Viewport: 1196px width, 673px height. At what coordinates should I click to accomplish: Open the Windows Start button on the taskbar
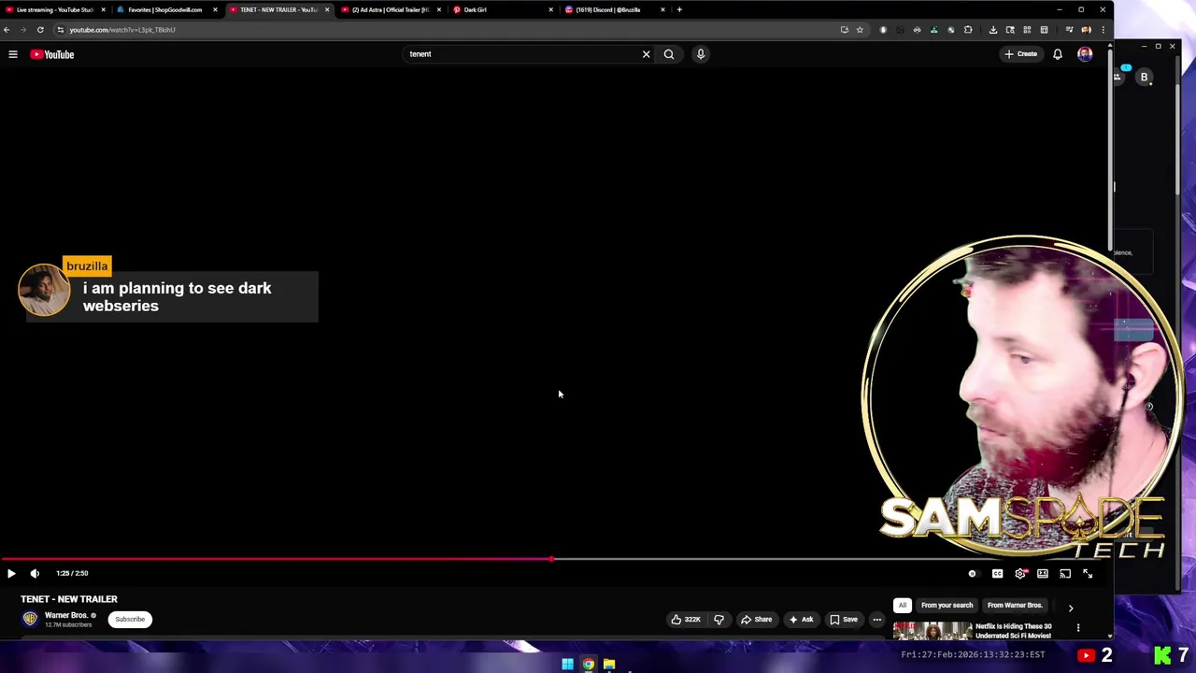click(x=567, y=665)
